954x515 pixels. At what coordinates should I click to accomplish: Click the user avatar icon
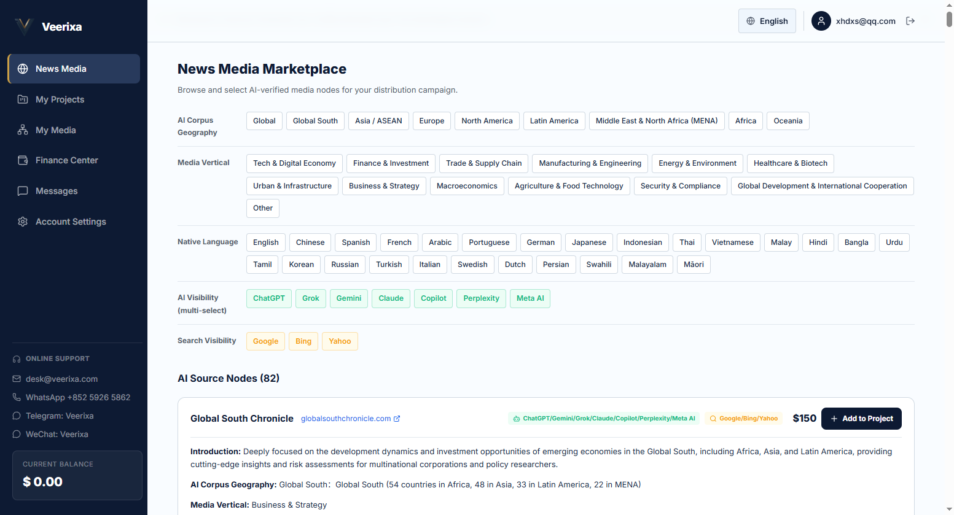pos(821,21)
